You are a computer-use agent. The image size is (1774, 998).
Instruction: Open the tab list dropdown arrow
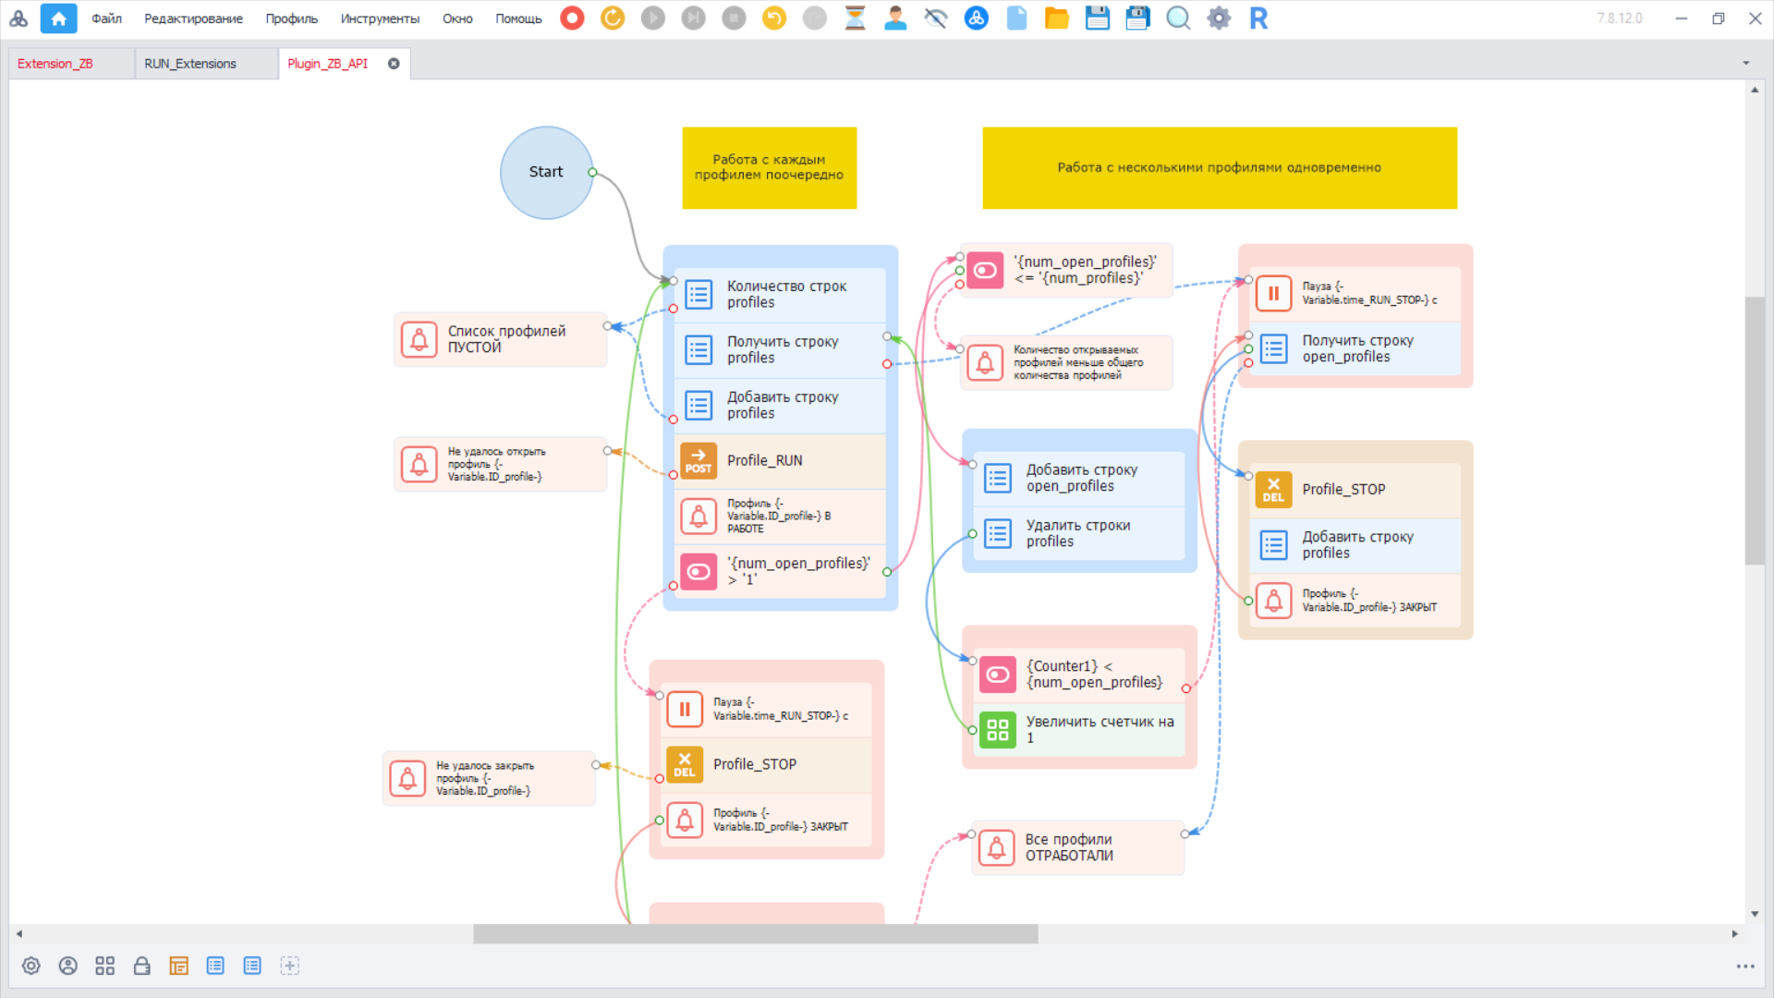[x=1745, y=64]
